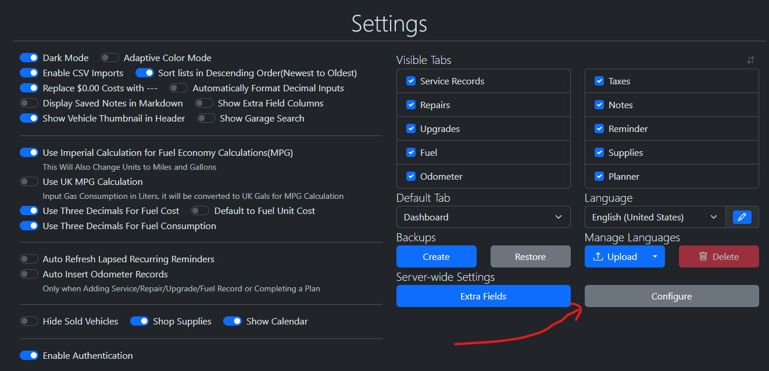Screen dimensions: 769x371
Task: Click the Restore backup button
Action: 530,256
